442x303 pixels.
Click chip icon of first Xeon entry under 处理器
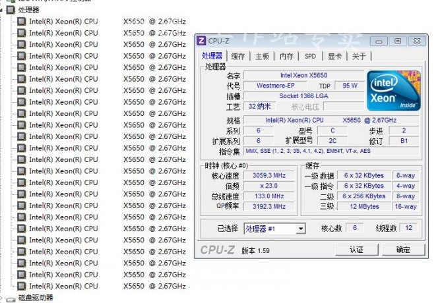pos(21,22)
